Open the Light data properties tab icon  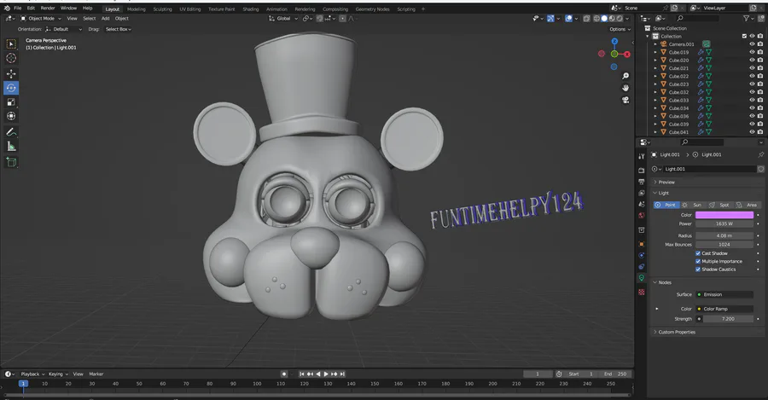642,278
